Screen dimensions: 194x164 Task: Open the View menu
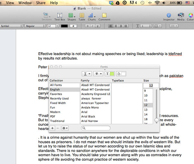[x=10, y=3]
